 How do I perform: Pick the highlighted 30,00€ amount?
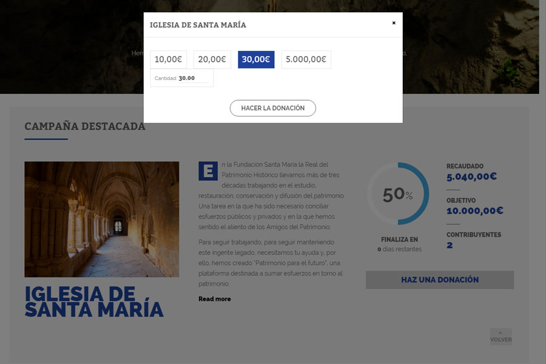click(x=255, y=59)
